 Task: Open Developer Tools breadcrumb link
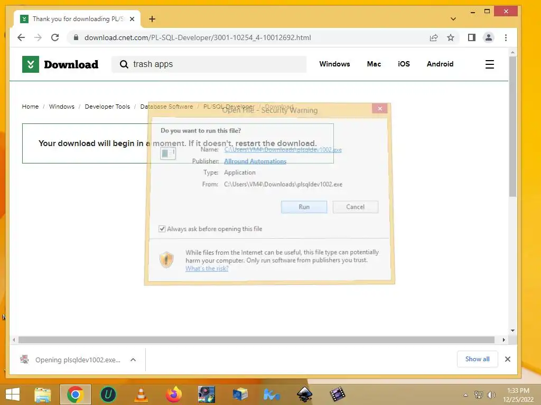point(107,107)
